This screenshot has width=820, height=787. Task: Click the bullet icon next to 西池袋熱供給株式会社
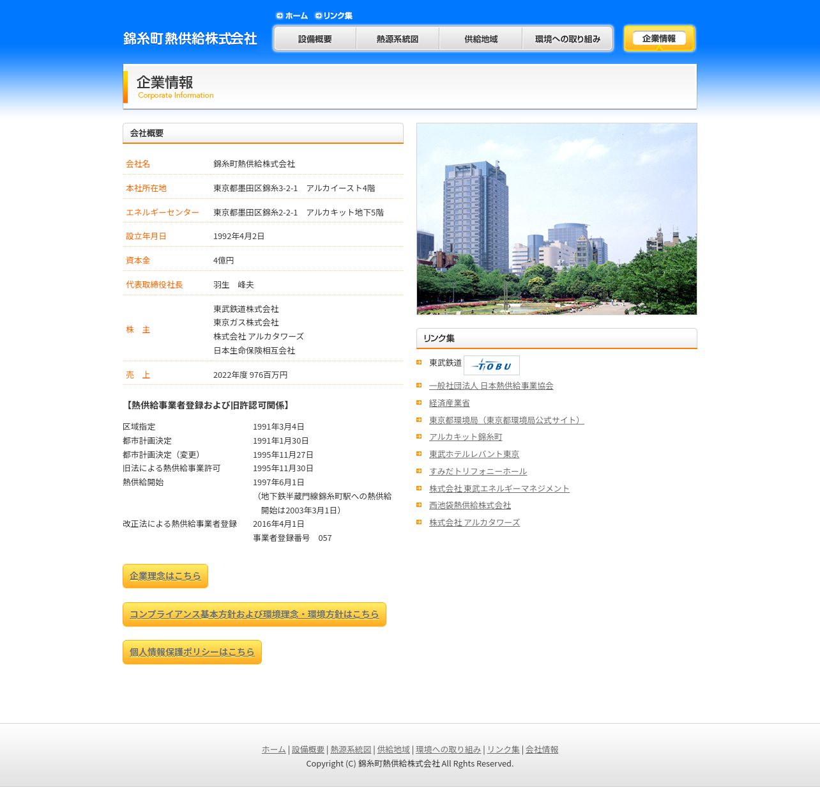click(x=419, y=505)
